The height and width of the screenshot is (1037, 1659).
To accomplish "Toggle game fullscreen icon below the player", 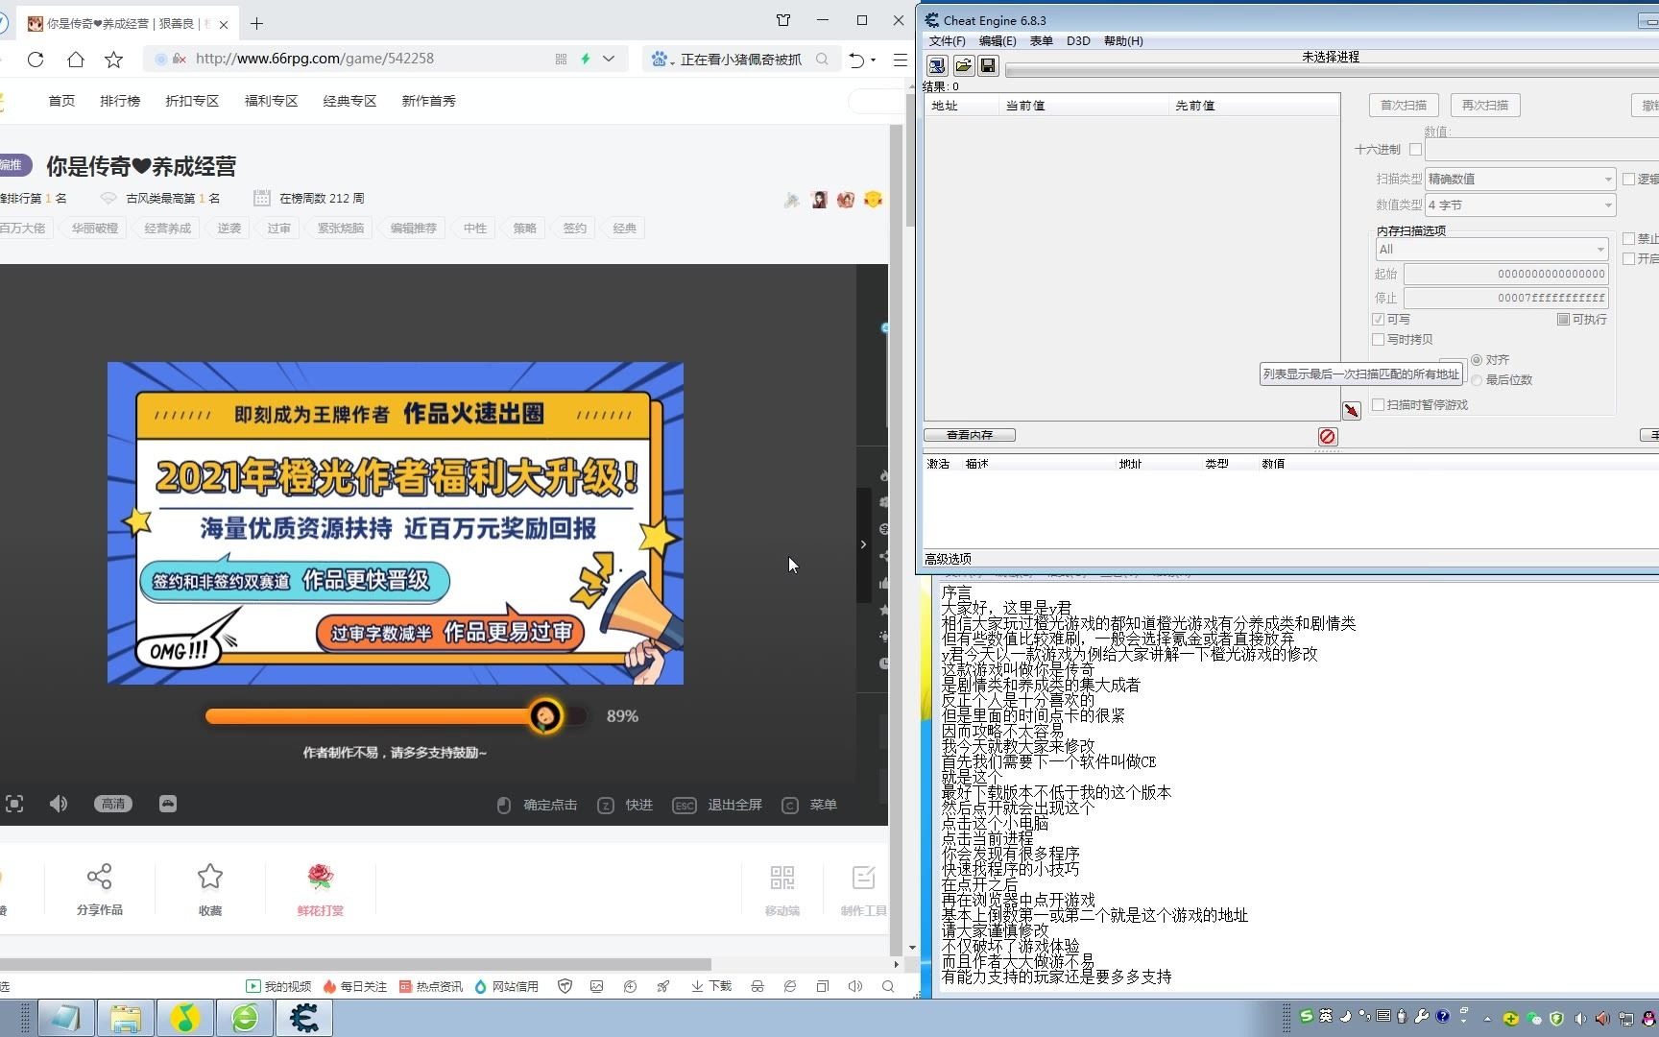I will [x=14, y=805].
